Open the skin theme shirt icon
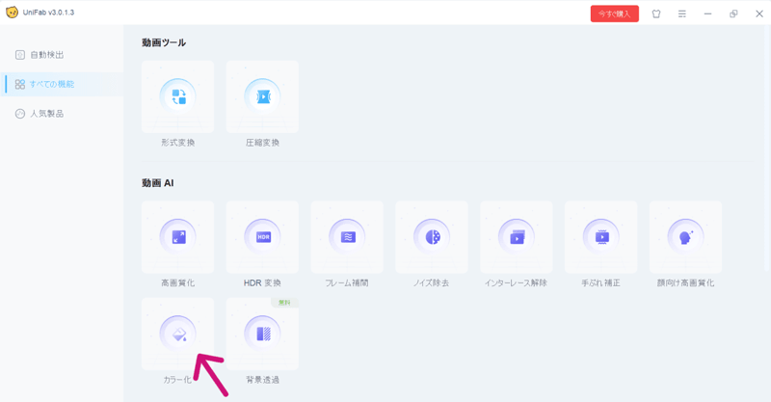The image size is (771, 402). click(656, 13)
